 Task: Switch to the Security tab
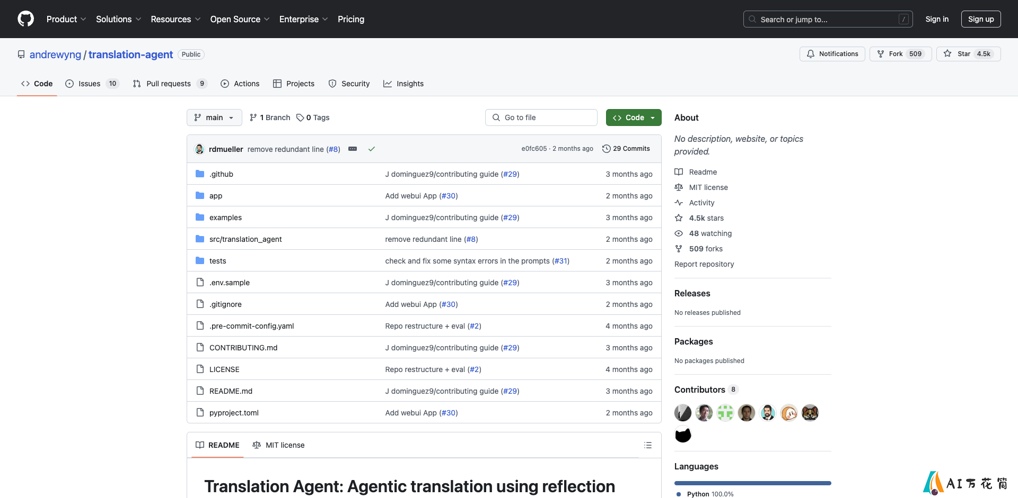coord(349,84)
